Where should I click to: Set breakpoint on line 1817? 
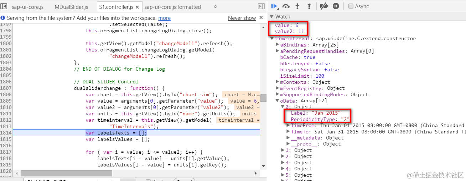point(6,152)
